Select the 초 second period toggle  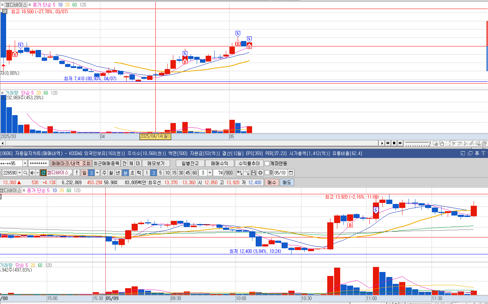tap(132, 173)
